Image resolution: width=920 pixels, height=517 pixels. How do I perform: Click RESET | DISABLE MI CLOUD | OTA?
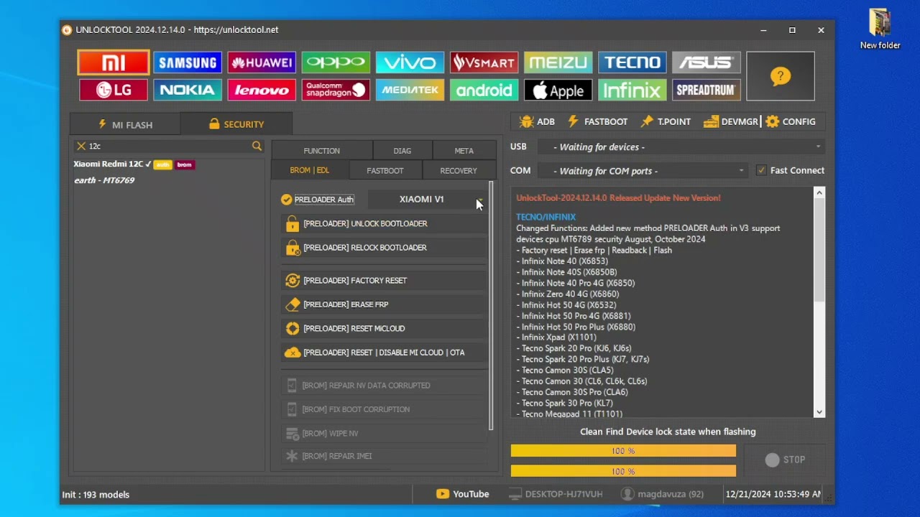coord(385,353)
